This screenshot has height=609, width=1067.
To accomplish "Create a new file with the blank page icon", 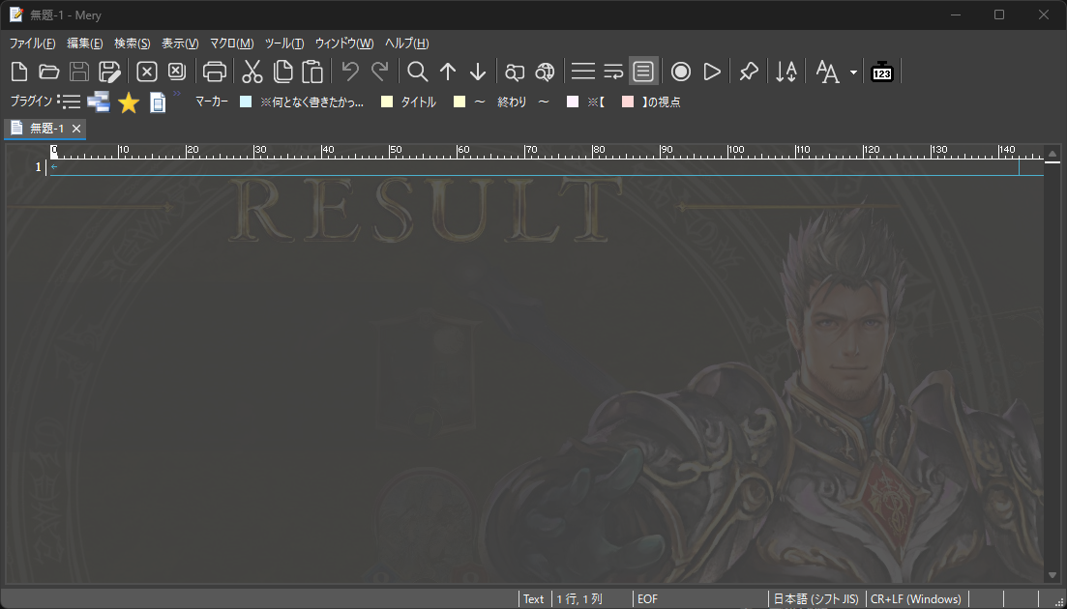I will coord(19,72).
